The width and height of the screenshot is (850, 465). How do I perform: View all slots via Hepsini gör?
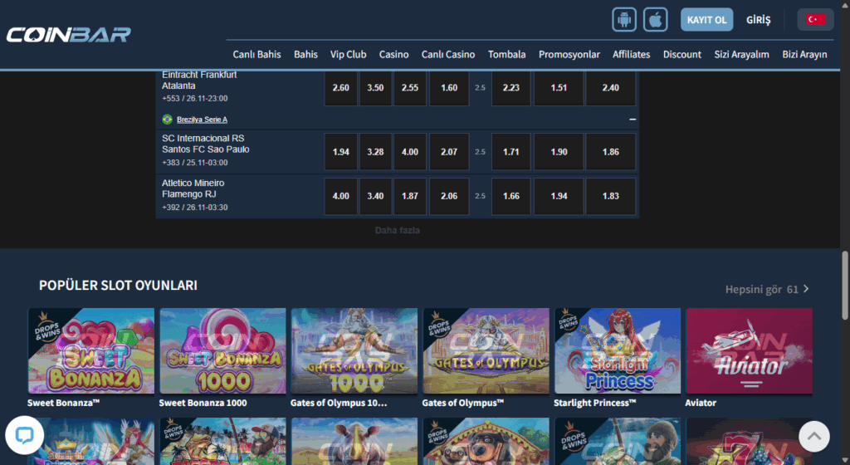[x=767, y=289]
